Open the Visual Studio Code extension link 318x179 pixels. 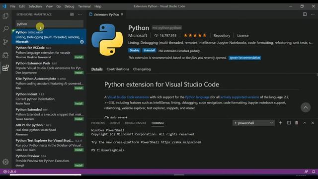click(x=128, y=97)
